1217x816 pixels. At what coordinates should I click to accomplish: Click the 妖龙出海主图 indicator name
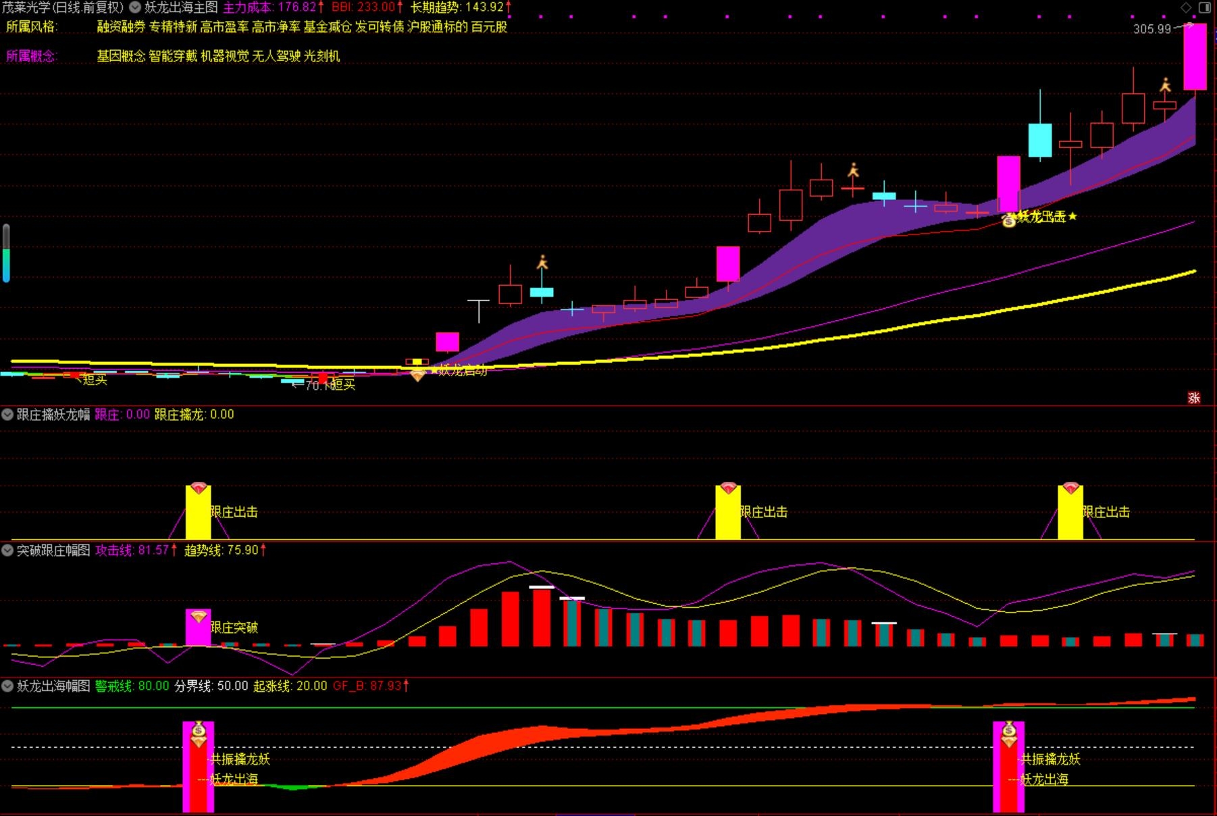[x=181, y=7]
